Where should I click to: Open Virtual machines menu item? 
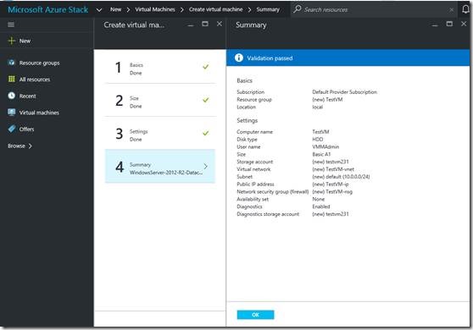39,113
